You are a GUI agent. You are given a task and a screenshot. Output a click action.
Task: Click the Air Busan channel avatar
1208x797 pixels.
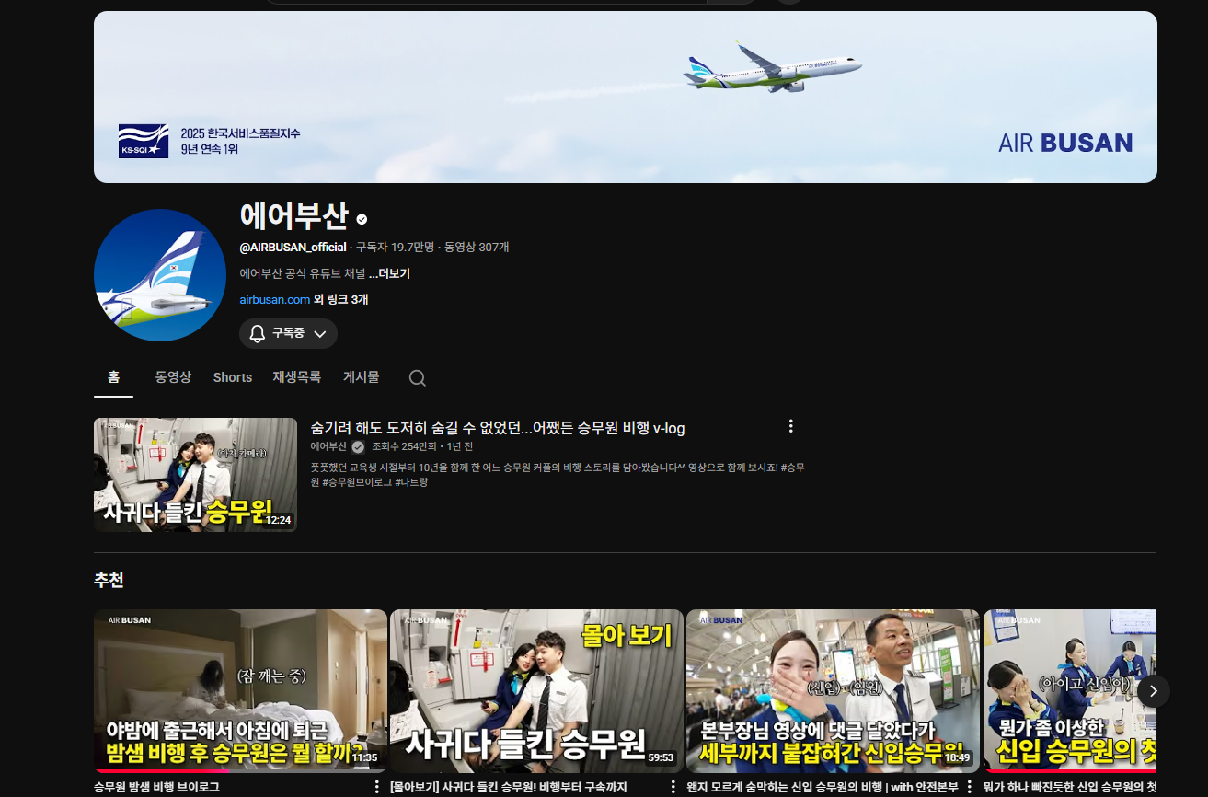pos(160,275)
